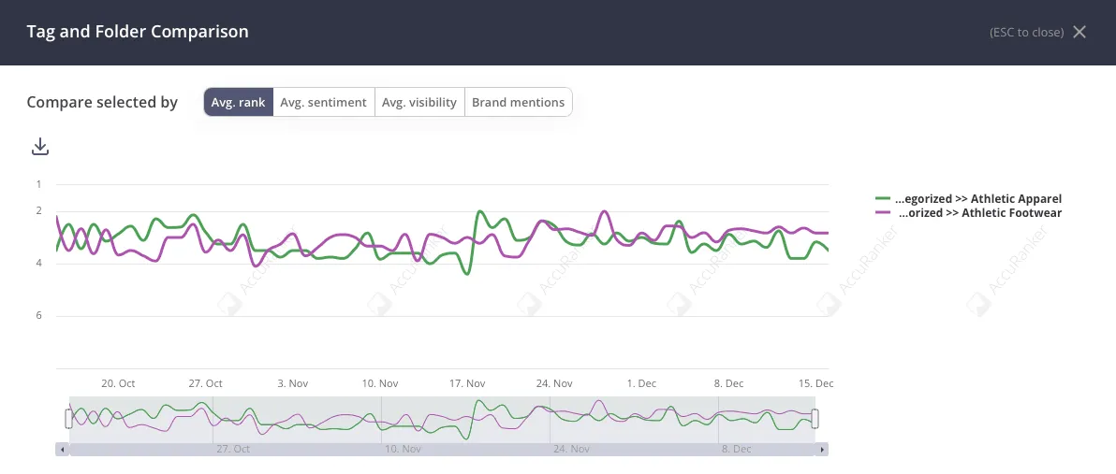Click the 24. Nov marker in navigator scrollbar
The image size is (1116, 474).
pyautogui.click(x=571, y=450)
